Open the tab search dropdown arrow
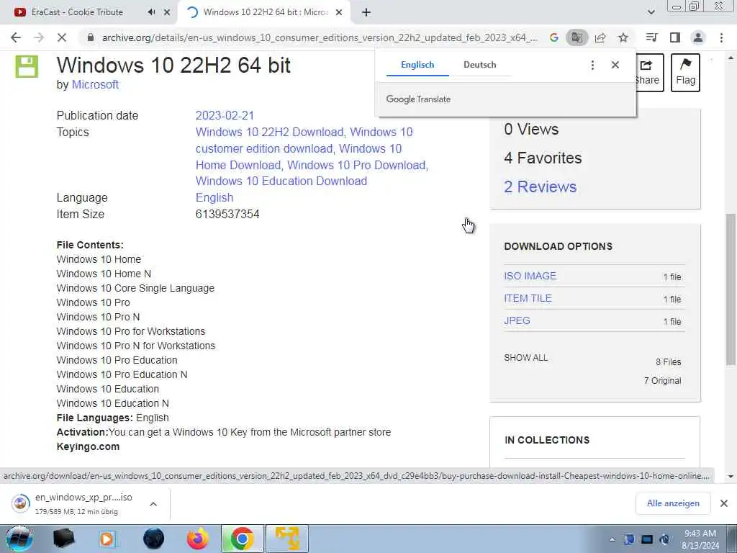The width and height of the screenshot is (737, 553). coord(651,12)
